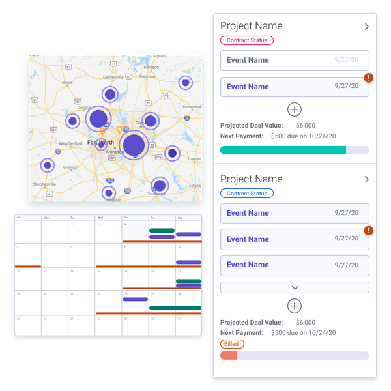
Task: Click the red Contract Status badge
Action: click(247, 40)
